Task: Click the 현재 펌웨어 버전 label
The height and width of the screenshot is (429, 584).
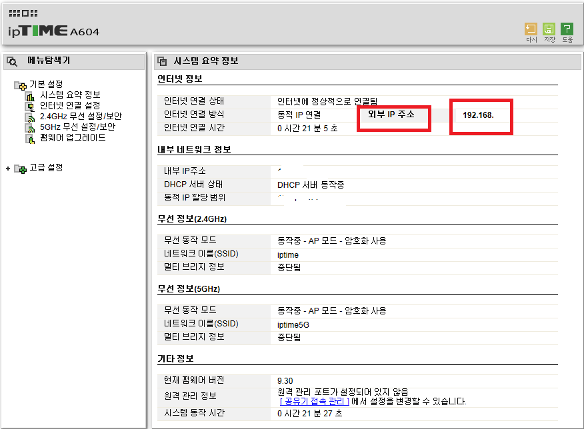Action: point(194,380)
